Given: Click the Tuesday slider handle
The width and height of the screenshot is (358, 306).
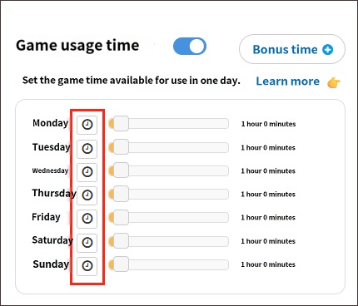Looking at the screenshot, I should click(x=121, y=147).
